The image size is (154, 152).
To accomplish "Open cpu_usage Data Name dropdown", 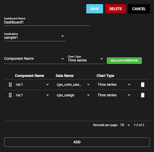I will [x=73, y=95].
